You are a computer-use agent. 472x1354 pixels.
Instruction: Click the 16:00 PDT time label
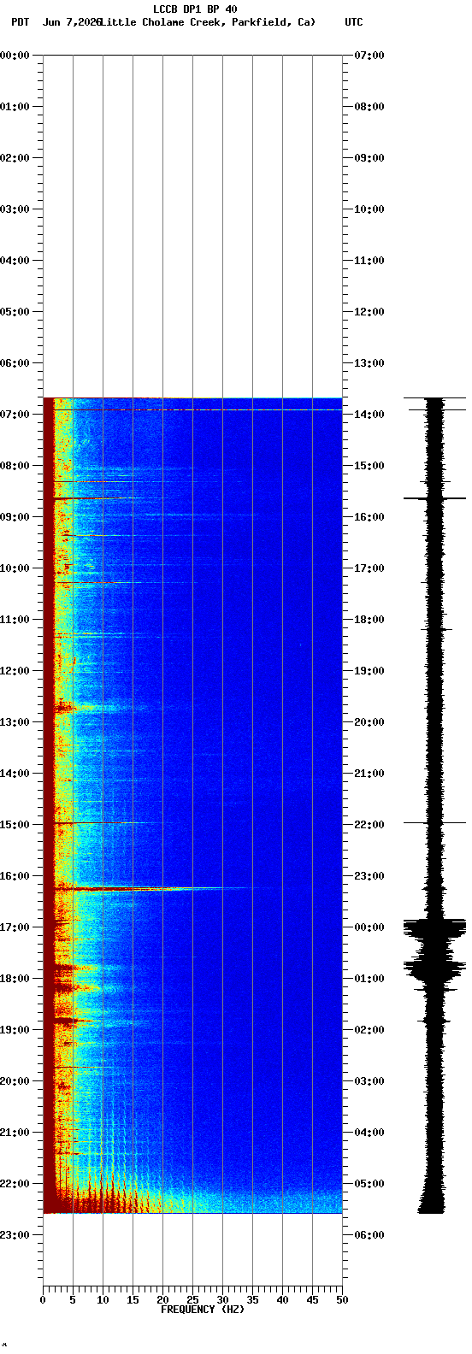(x=15, y=876)
